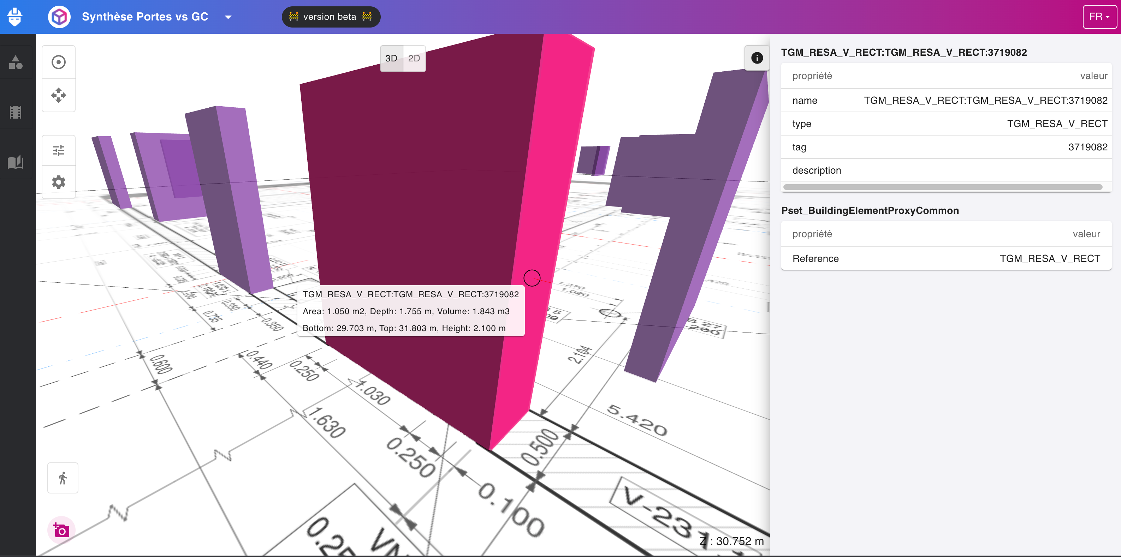Viewport: 1121px width, 557px height.
Task: Click the 2.104 dimension on the plan
Action: pos(580,354)
